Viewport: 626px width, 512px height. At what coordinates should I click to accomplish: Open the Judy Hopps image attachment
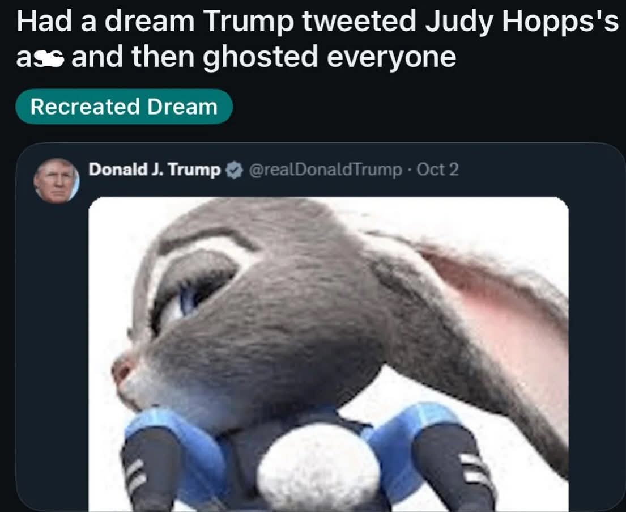(x=328, y=354)
